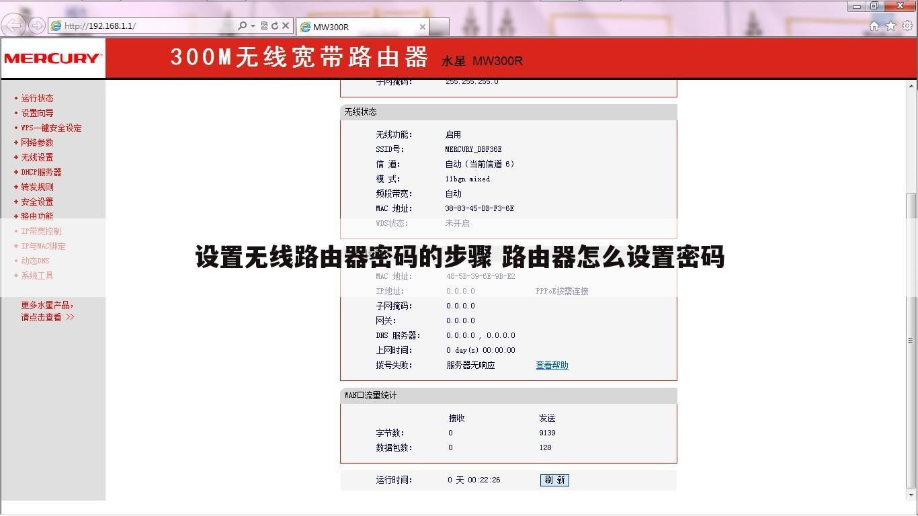Click the browser back arrow button

coord(13,26)
